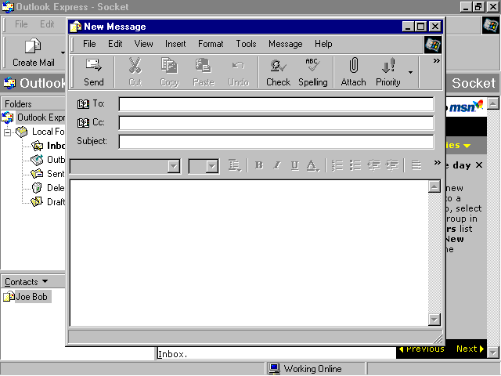
Task: Select contact Joe Bob
Action: pos(27,297)
